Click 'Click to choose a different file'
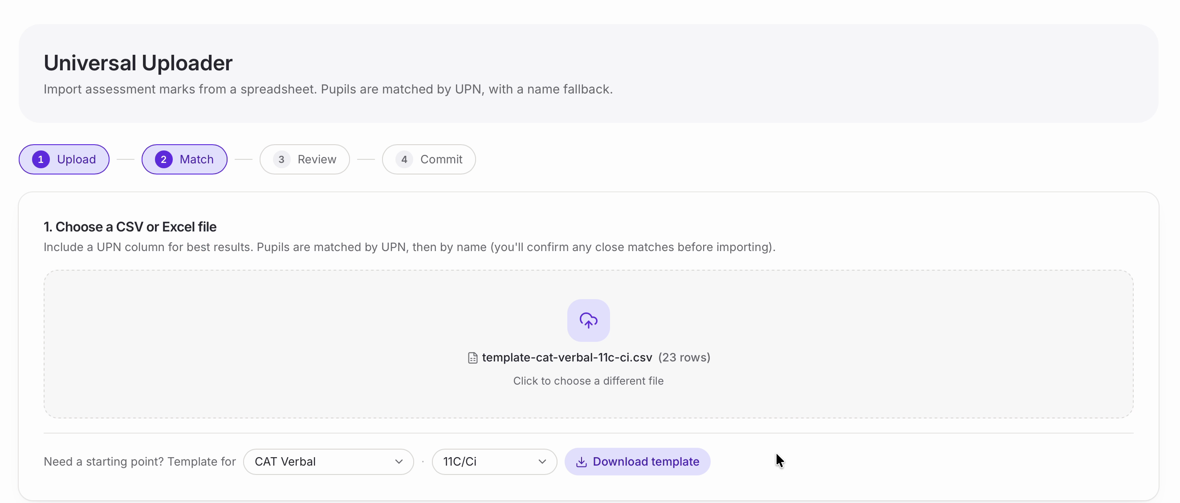This screenshot has height=503, width=1180. coord(588,381)
